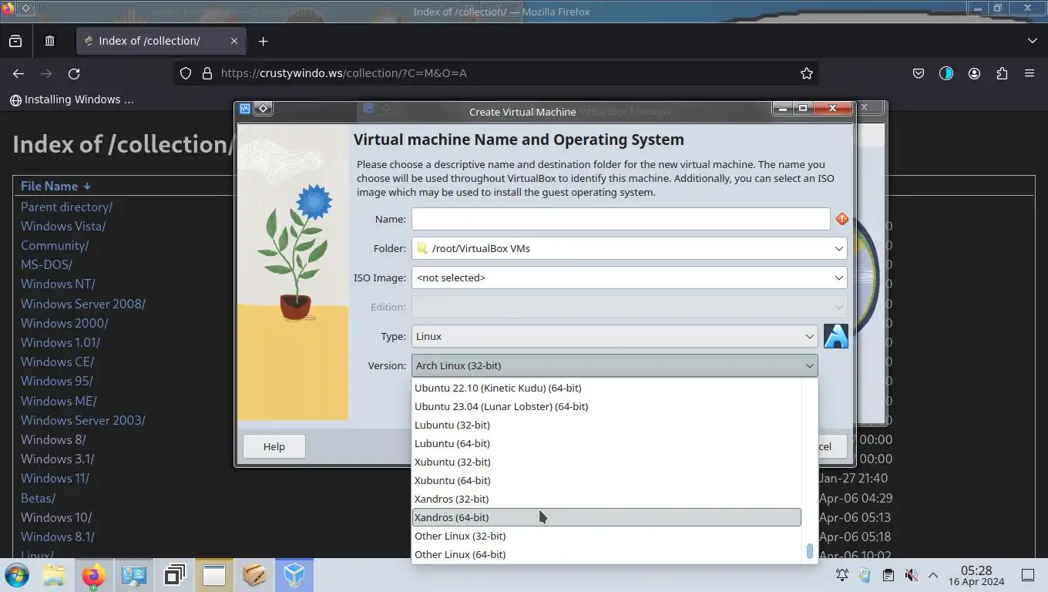Open the Windows 1.01/ folder link
Viewport: 1048px width, 592px height.
tap(60, 342)
